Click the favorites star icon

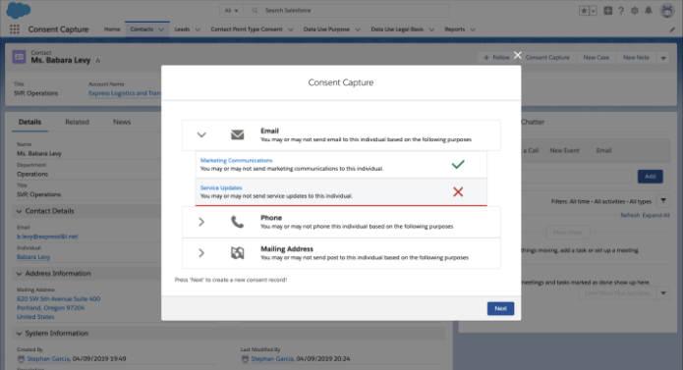coord(584,11)
